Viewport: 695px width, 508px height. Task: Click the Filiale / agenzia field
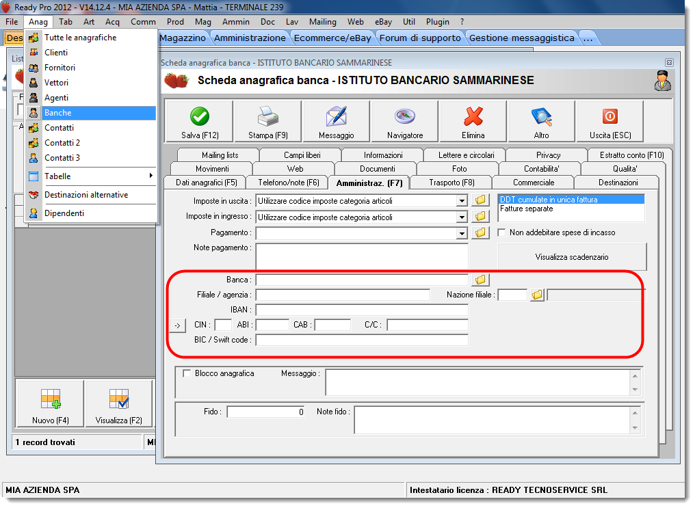(x=343, y=295)
